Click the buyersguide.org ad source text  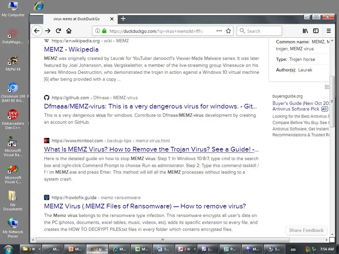287,96
